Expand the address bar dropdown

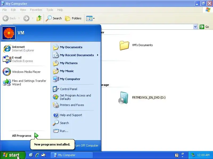(195, 27)
